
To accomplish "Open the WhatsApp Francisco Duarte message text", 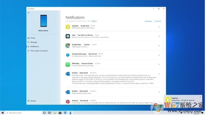I will pos(83,65).
